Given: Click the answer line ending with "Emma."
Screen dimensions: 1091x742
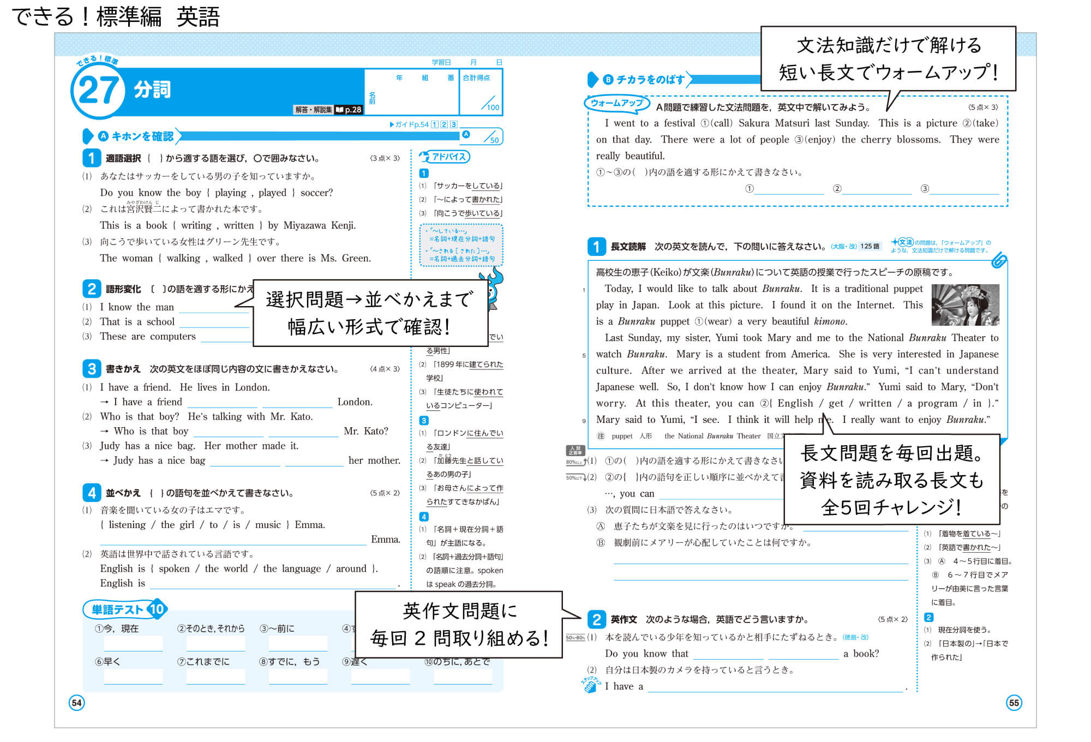Looking at the screenshot, I should [233, 540].
